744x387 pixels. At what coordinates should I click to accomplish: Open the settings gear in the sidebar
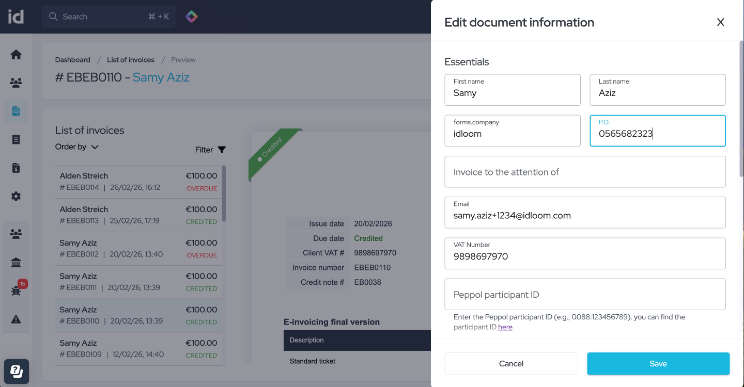[x=16, y=196]
